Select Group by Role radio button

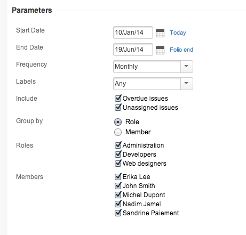[x=118, y=122]
